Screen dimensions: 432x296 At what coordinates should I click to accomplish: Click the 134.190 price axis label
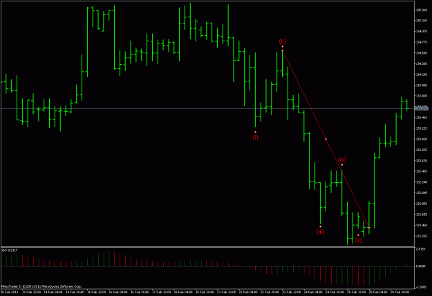click(422, 75)
